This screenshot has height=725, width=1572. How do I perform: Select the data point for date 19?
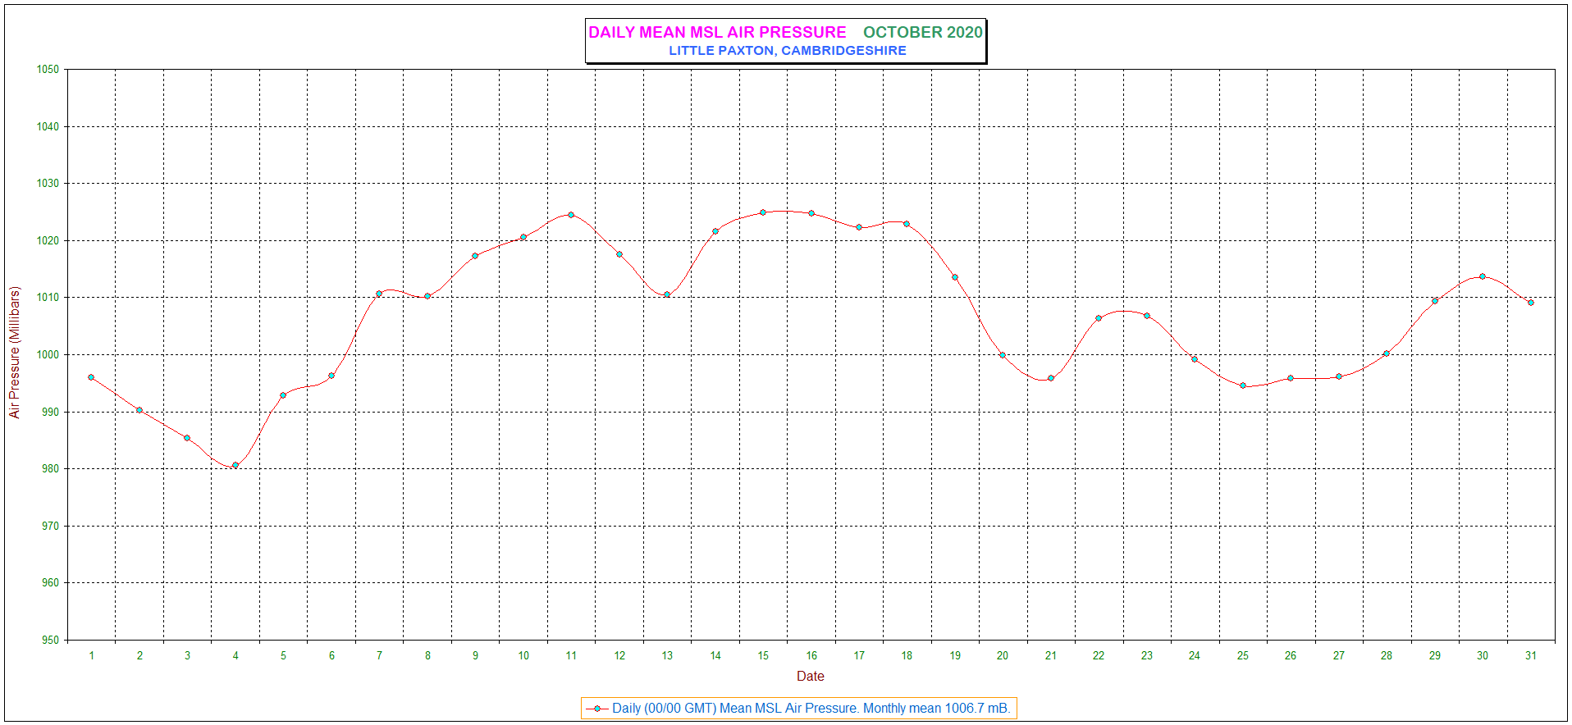[x=955, y=277]
